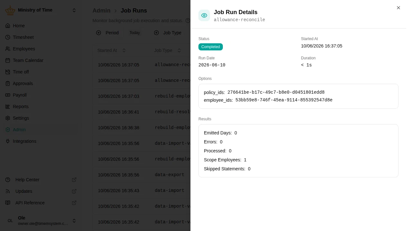The height and width of the screenshot is (231, 411).
Task: Click the Help Center question icon
Action: click(8, 180)
